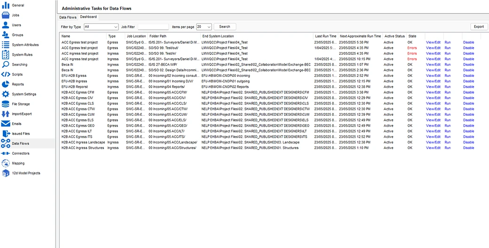Click the Search button
489x248 pixels.
coord(225,27)
